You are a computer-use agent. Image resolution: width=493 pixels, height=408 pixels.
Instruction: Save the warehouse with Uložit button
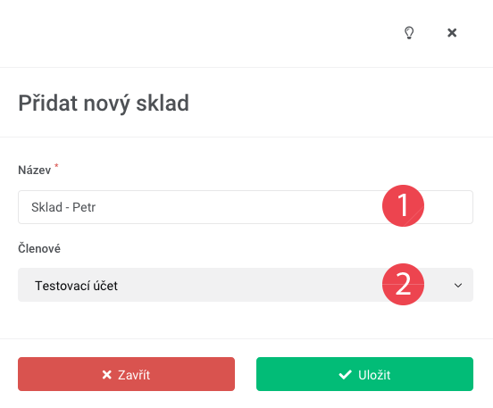[364, 374]
